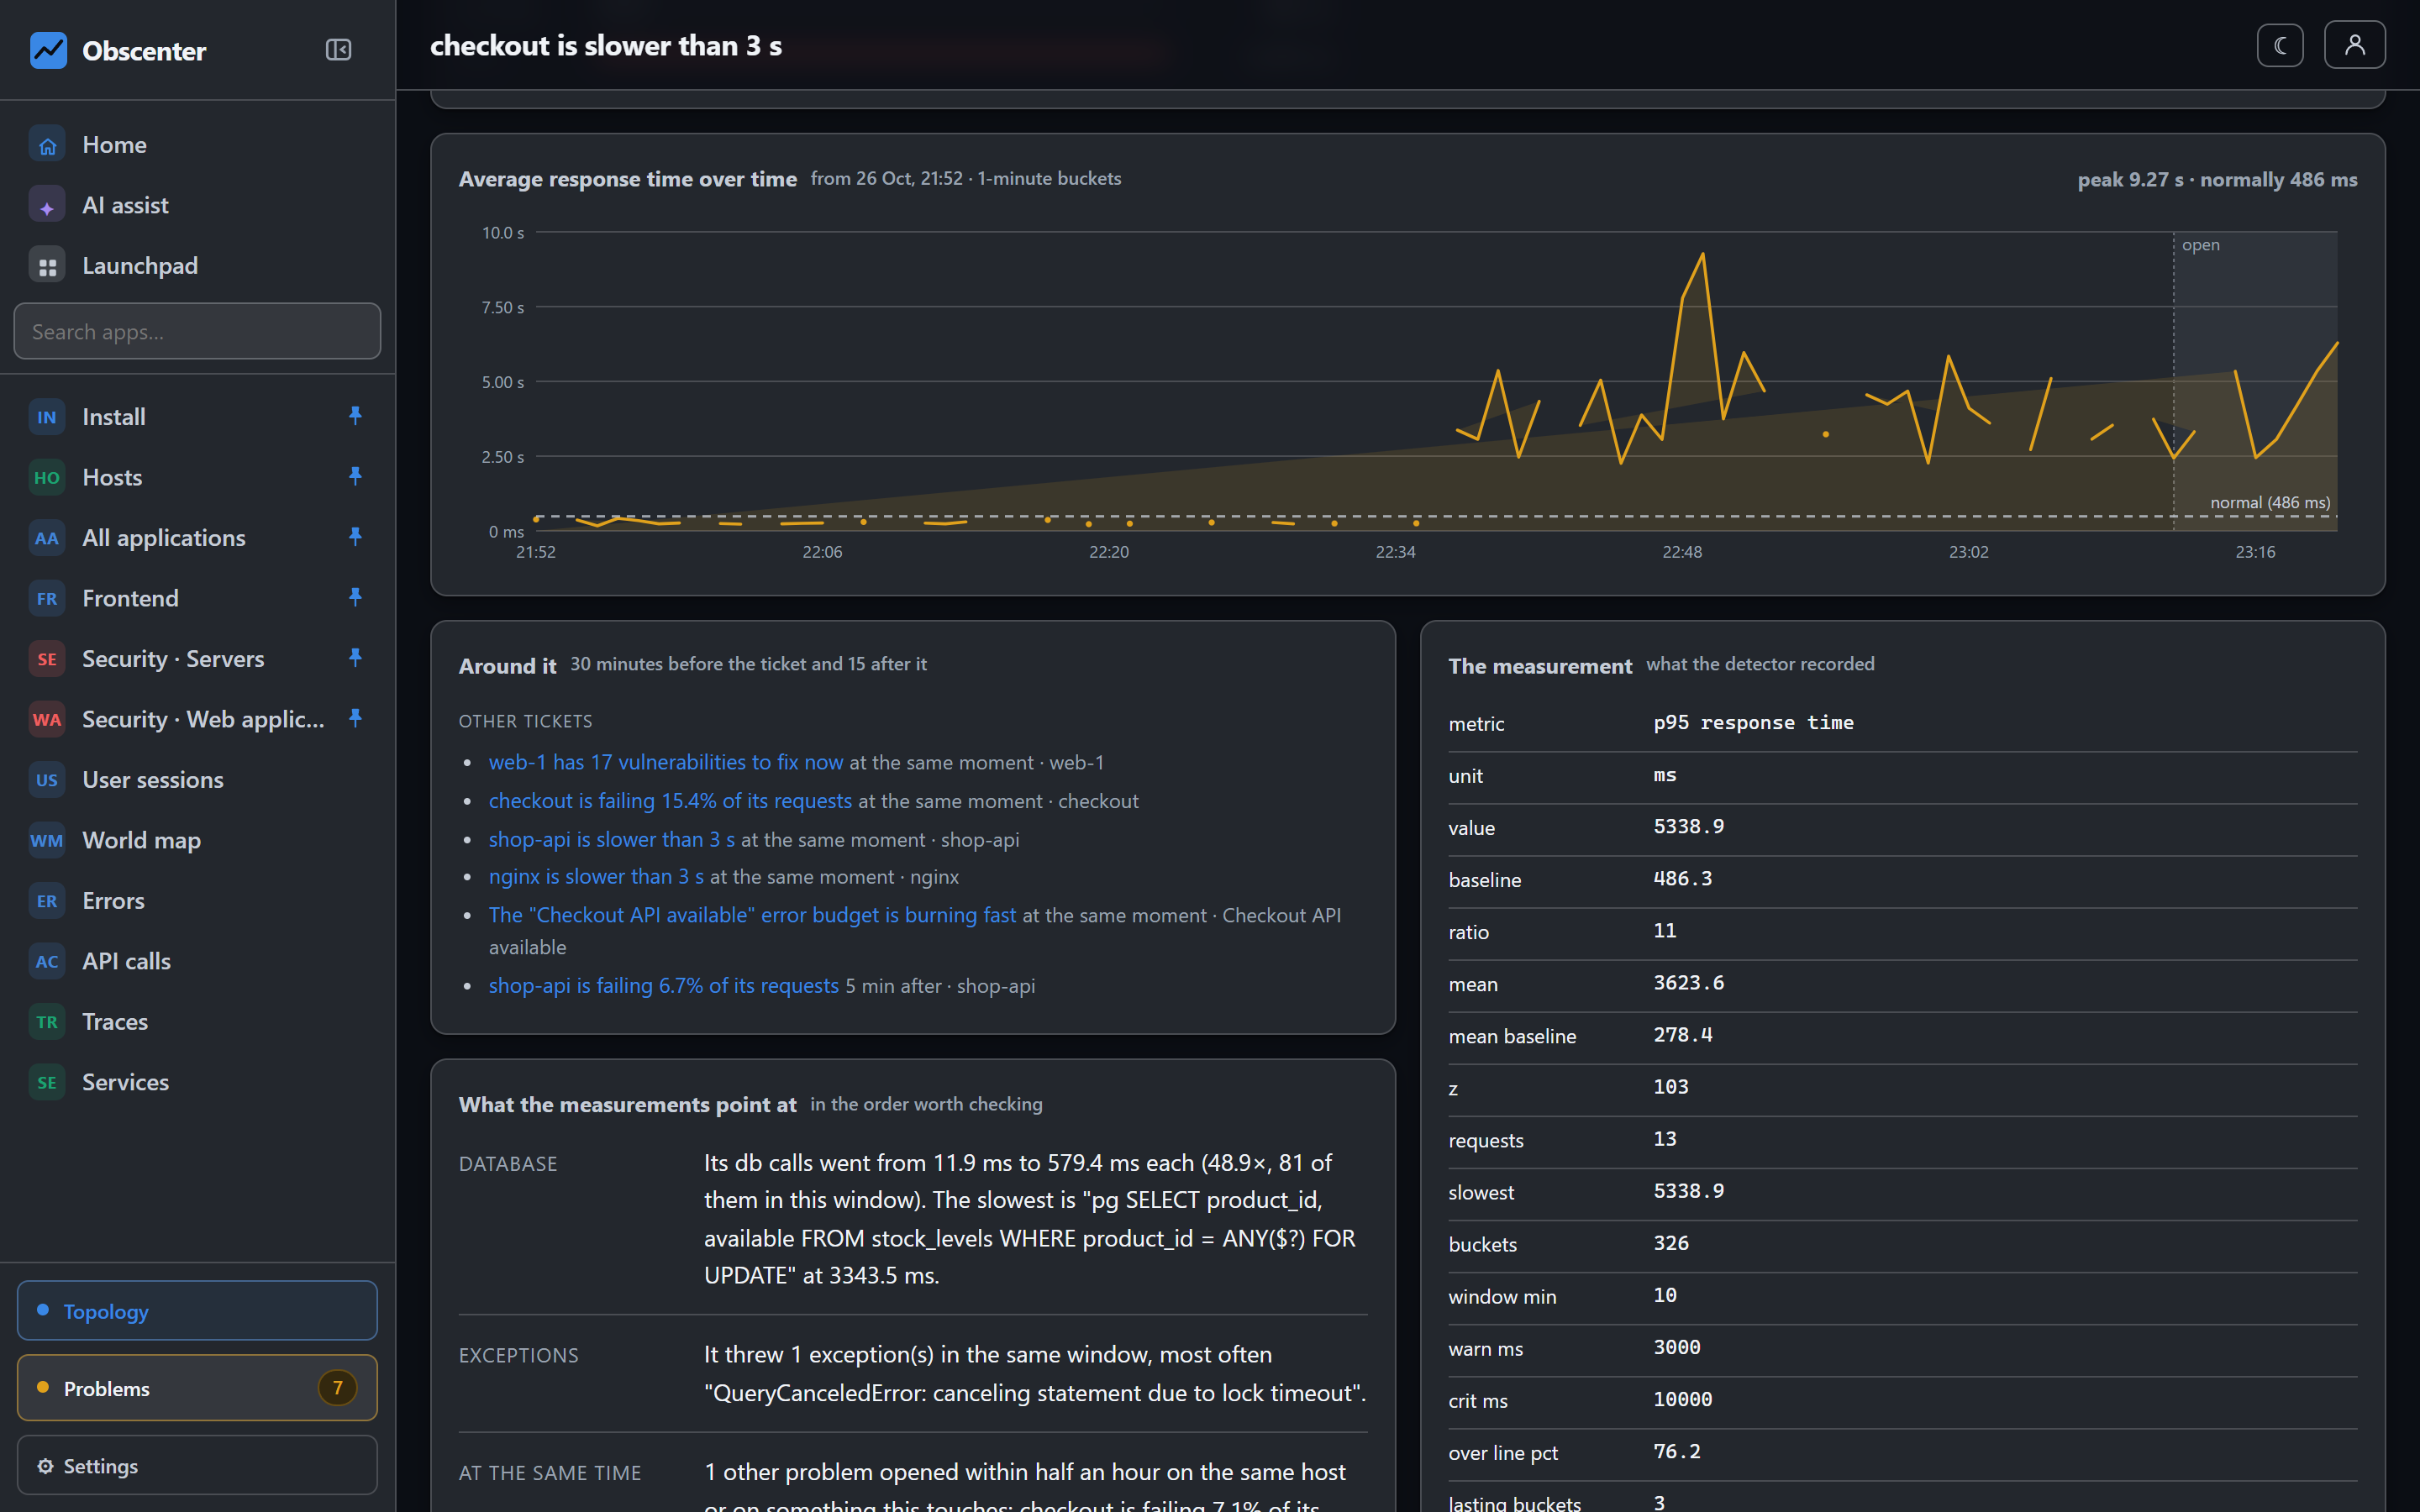Click the peak spike on the response chart
The image size is (2420, 1512).
[1702, 255]
